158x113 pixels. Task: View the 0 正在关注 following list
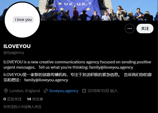click(13, 99)
